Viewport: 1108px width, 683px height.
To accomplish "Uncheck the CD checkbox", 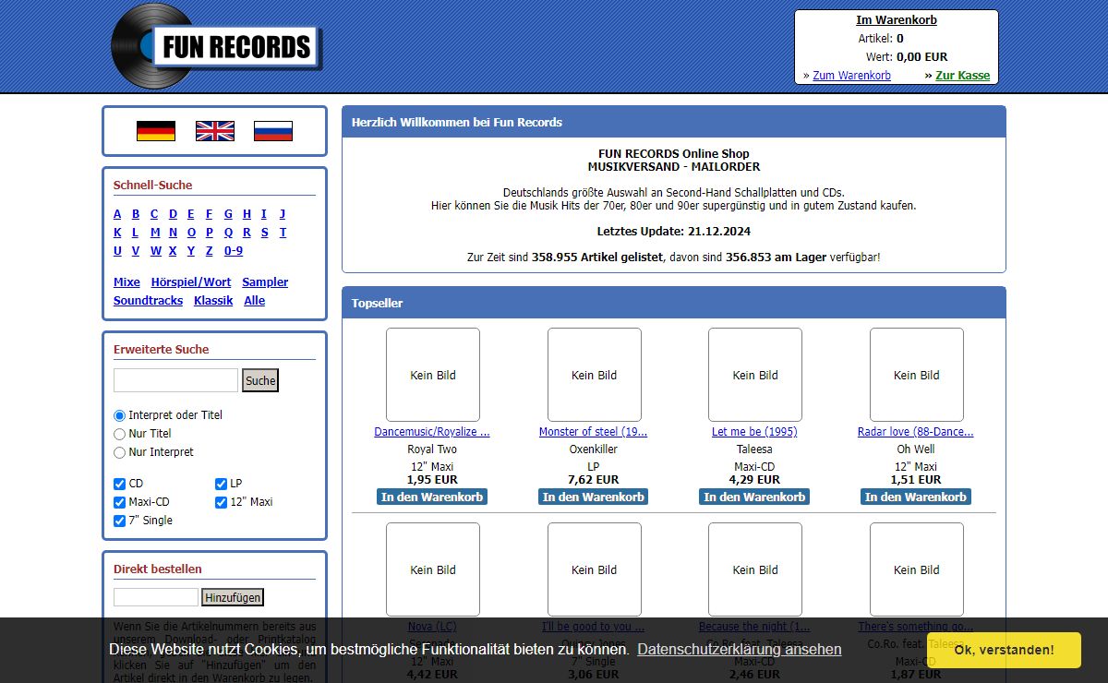I will [x=119, y=484].
